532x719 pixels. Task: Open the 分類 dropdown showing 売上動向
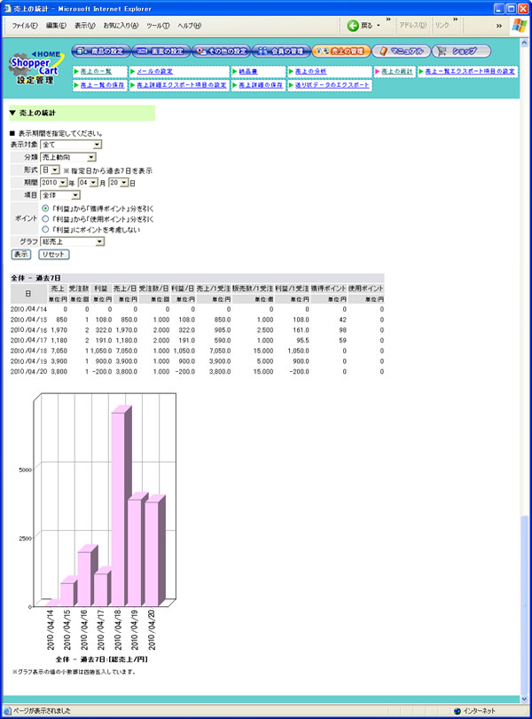point(67,157)
